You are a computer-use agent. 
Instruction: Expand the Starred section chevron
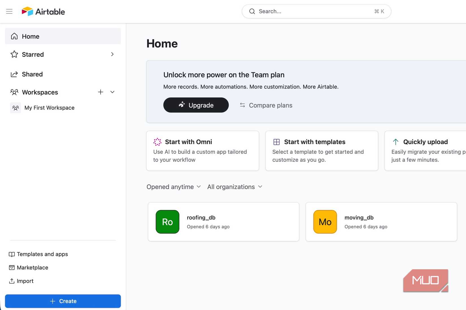(x=112, y=54)
